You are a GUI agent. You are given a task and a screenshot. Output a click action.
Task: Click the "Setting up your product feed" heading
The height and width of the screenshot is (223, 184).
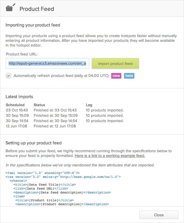34,143
